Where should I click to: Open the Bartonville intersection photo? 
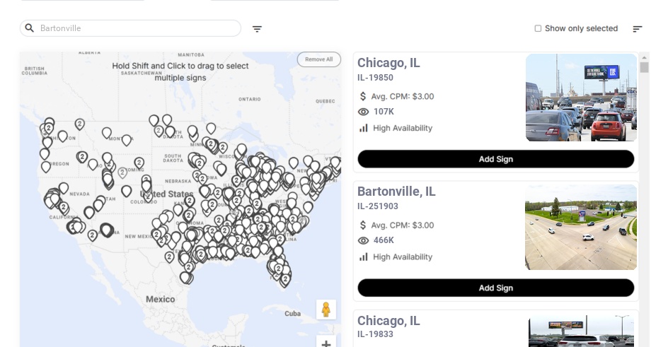[x=581, y=227]
